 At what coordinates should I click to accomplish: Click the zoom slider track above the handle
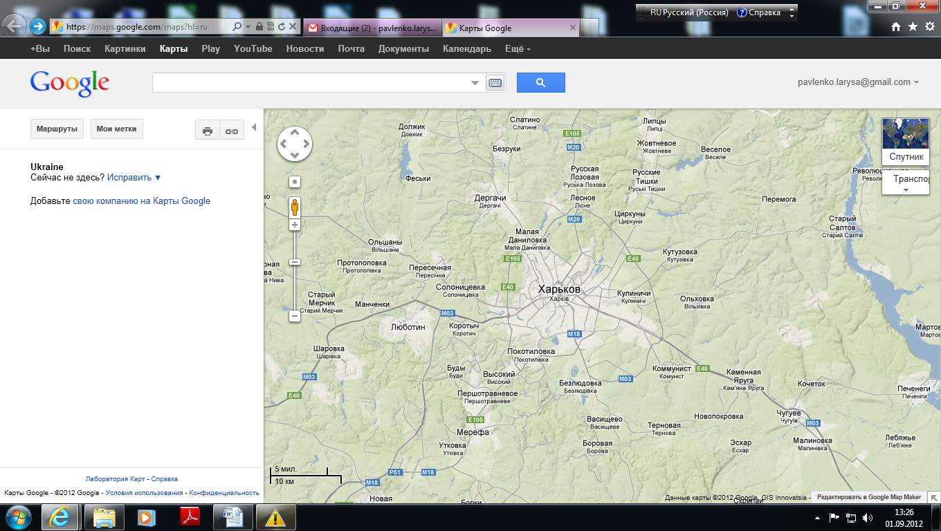[x=295, y=244]
